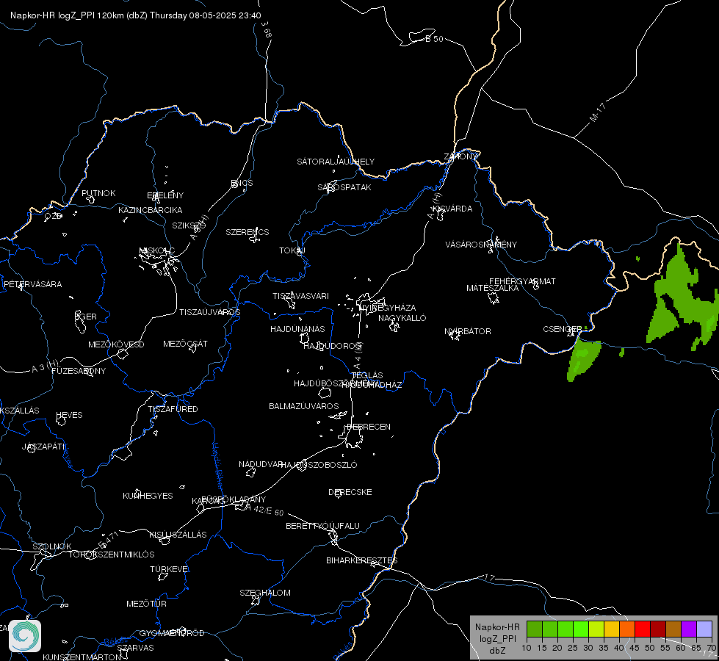Select the TISZAVASVÁRI label
Screen dimensions: 719x661
click(x=300, y=296)
